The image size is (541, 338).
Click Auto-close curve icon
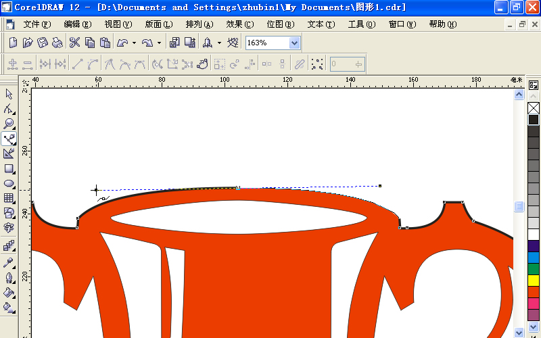(202, 64)
